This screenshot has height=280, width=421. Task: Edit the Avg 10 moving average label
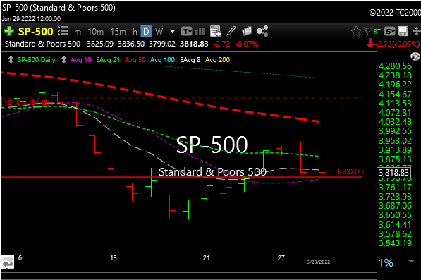[x=81, y=60]
